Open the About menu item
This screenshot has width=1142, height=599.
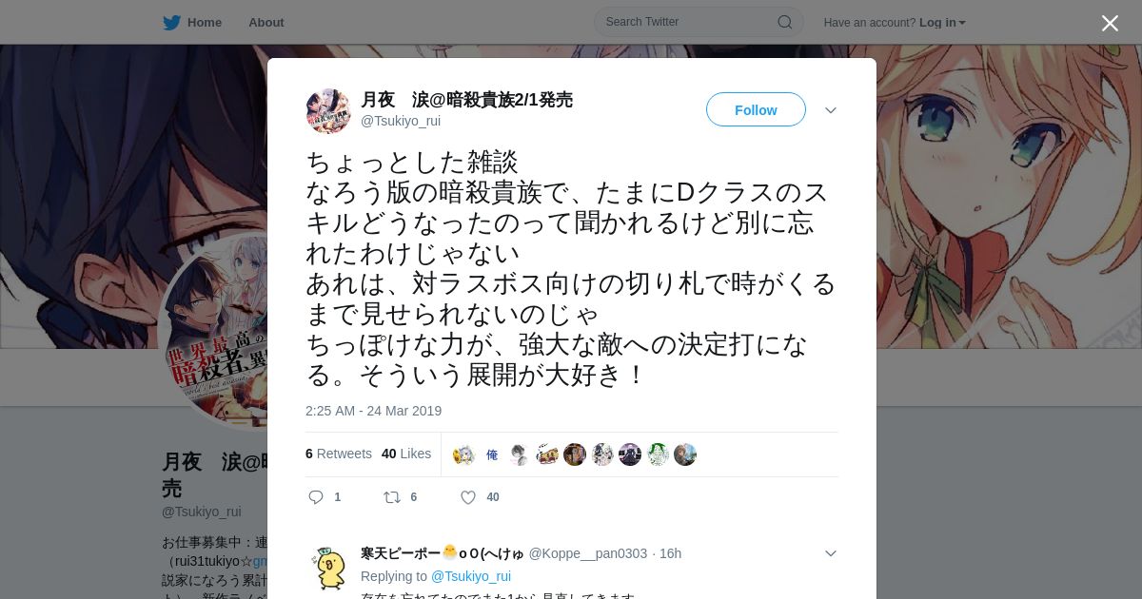tap(266, 23)
